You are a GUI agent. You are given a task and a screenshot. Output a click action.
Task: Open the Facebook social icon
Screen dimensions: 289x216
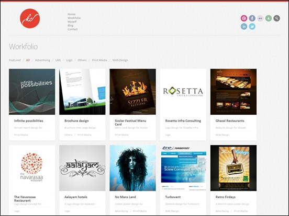tap(252, 18)
